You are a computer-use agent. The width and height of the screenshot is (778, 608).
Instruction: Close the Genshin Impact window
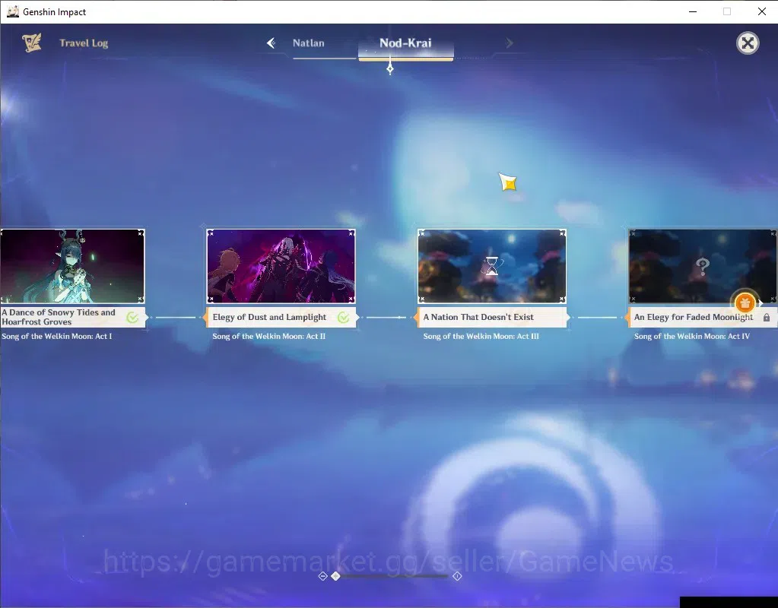tap(761, 11)
